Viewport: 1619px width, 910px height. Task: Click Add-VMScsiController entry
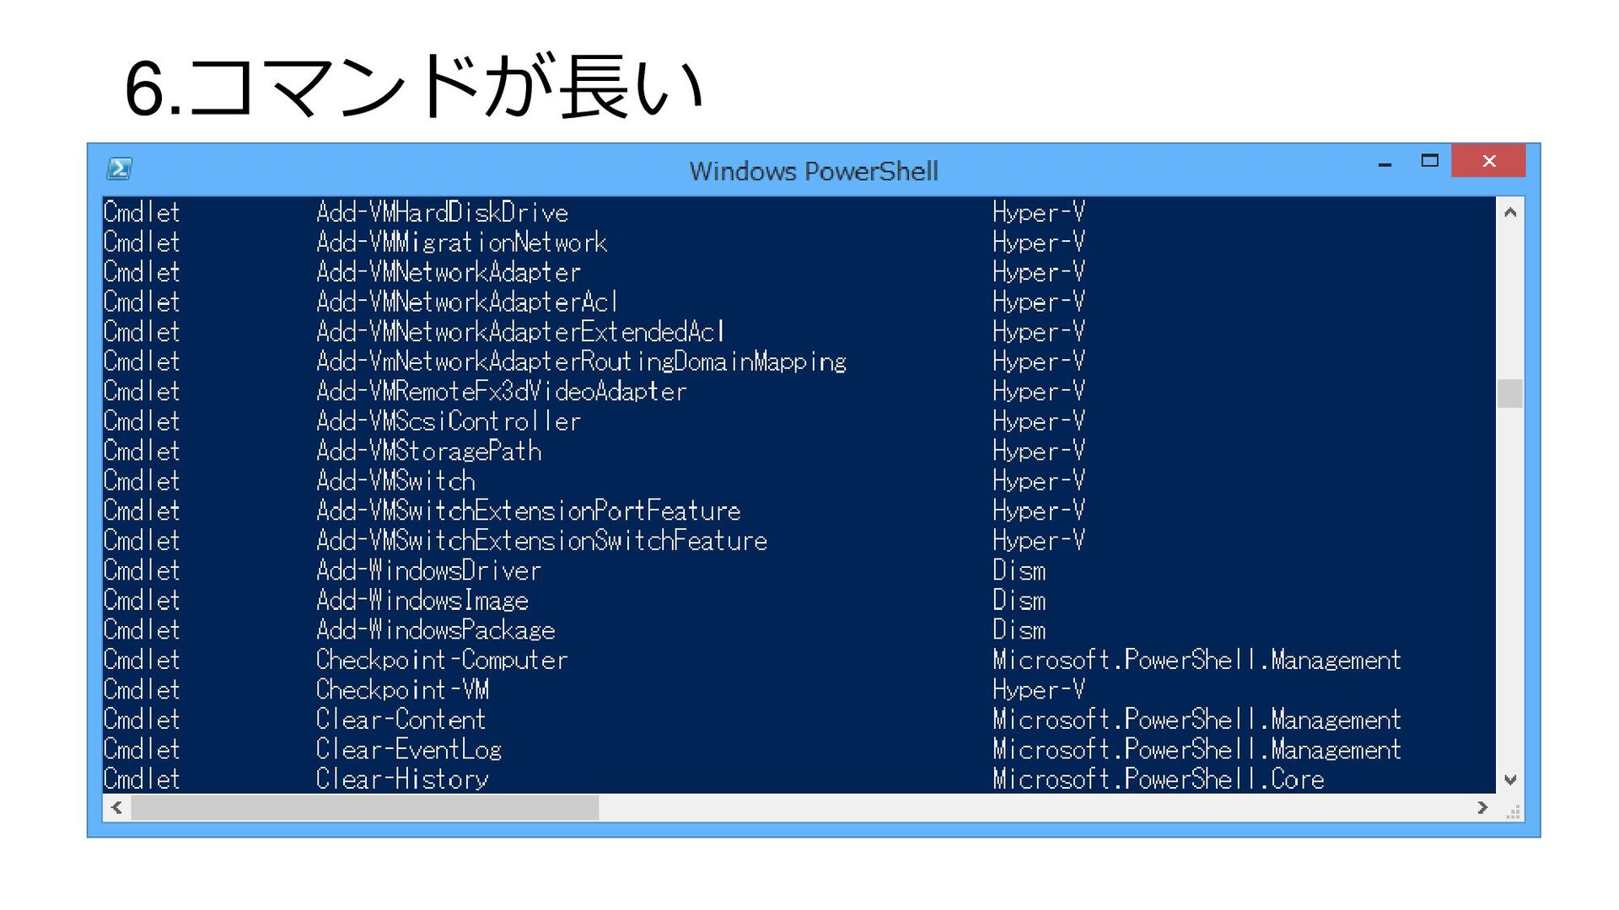(x=449, y=421)
